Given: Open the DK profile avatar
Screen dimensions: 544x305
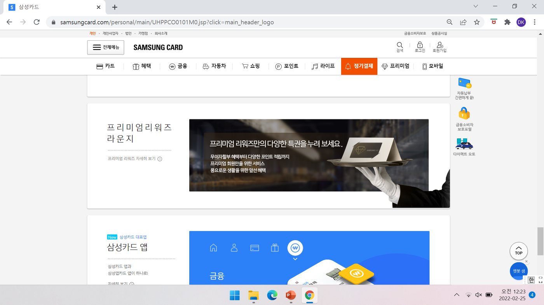Looking at the screenshot, I should [521, 22].
